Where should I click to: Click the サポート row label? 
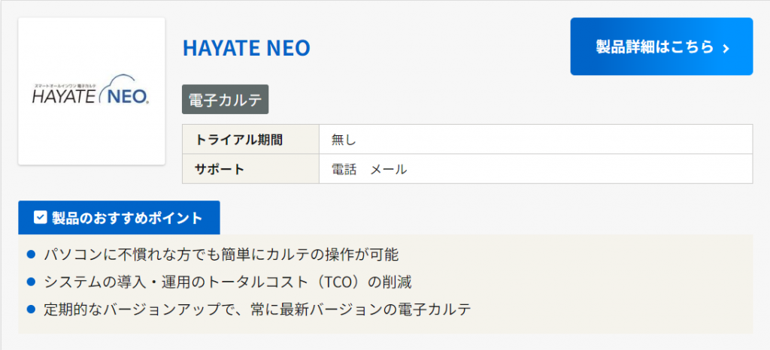click(x=220, y=169)
